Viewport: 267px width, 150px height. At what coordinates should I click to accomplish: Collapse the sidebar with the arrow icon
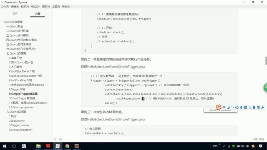55,139
